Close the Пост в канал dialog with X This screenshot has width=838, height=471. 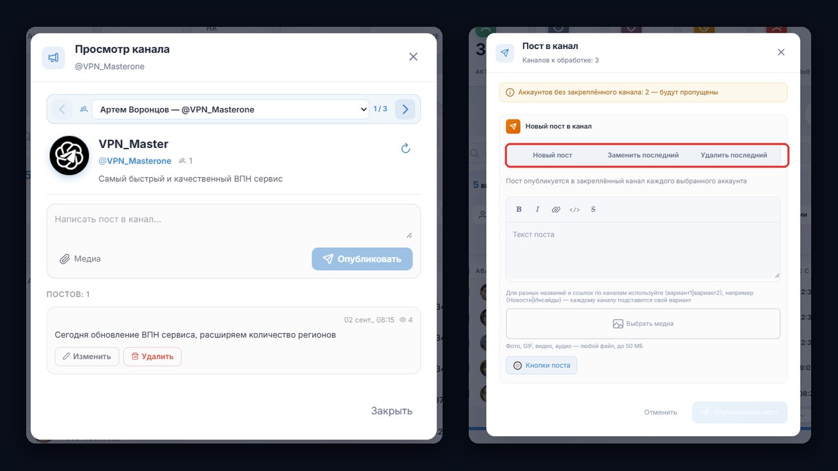coord(781,52)
